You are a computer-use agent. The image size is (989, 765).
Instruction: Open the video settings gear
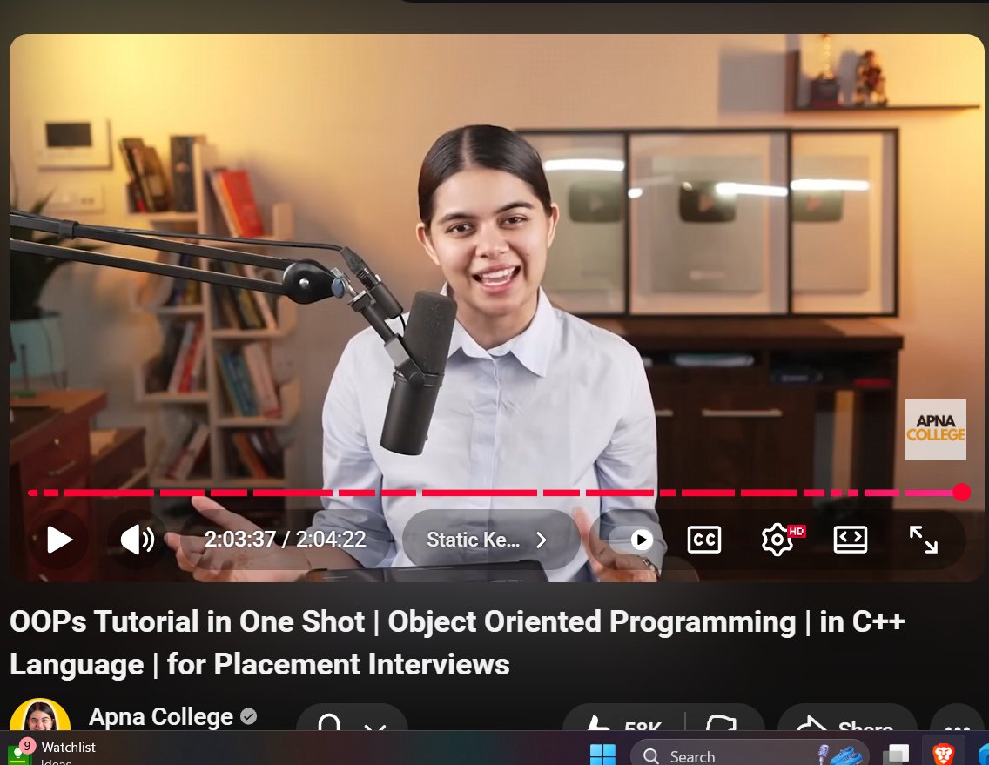778,540
